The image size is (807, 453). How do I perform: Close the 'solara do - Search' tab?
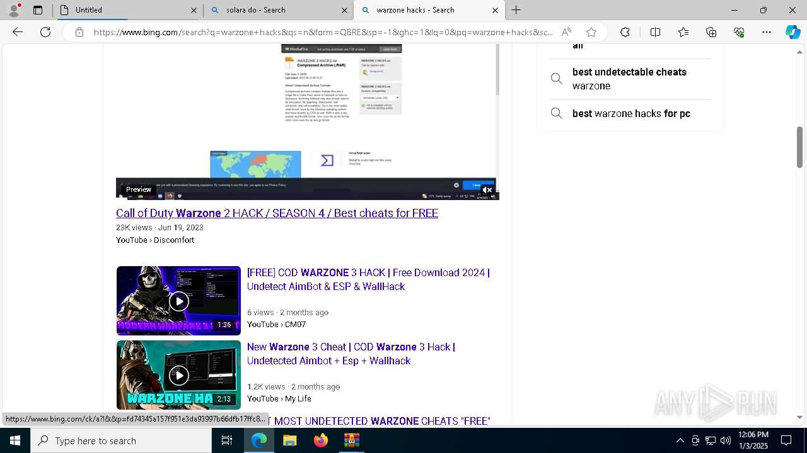point(345,10)
